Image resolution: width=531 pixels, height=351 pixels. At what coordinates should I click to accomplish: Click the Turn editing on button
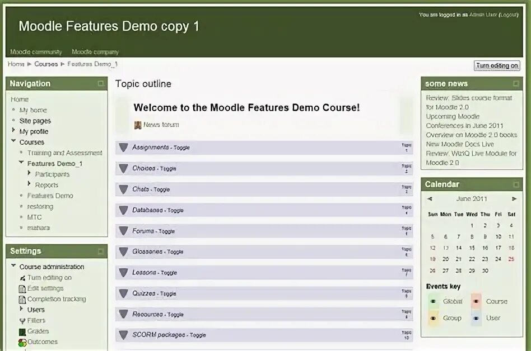tap(497, 65)
